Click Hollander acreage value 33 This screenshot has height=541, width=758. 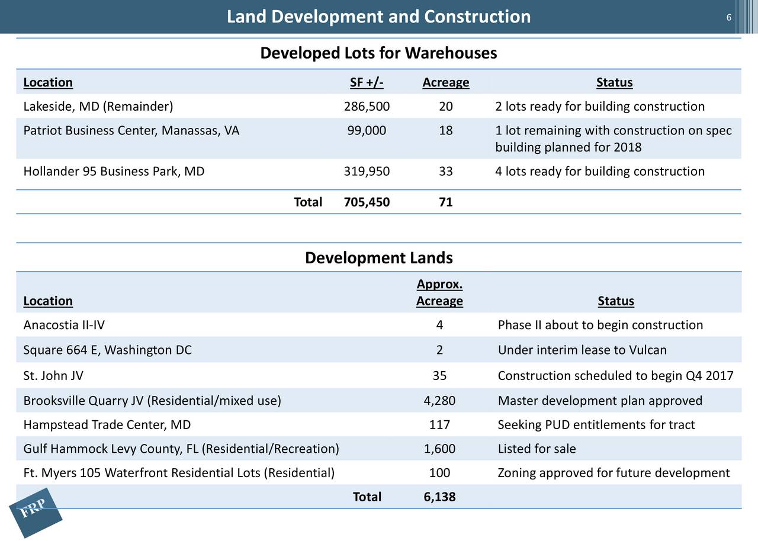coord(446,172)
